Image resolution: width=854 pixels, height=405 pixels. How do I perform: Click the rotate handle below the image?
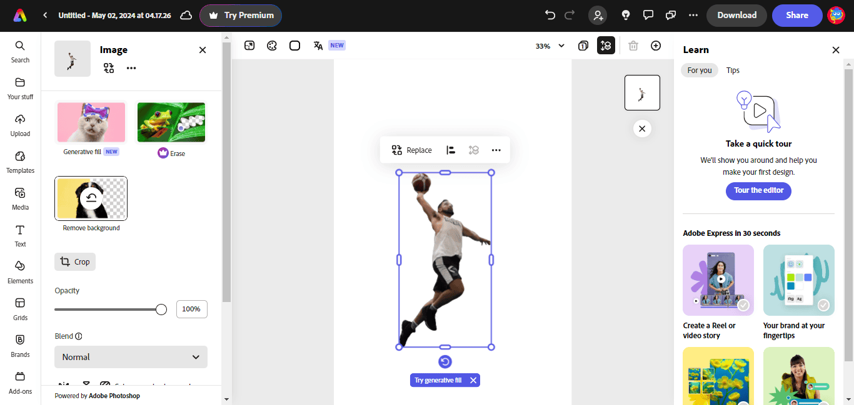[x=445, y=362]
